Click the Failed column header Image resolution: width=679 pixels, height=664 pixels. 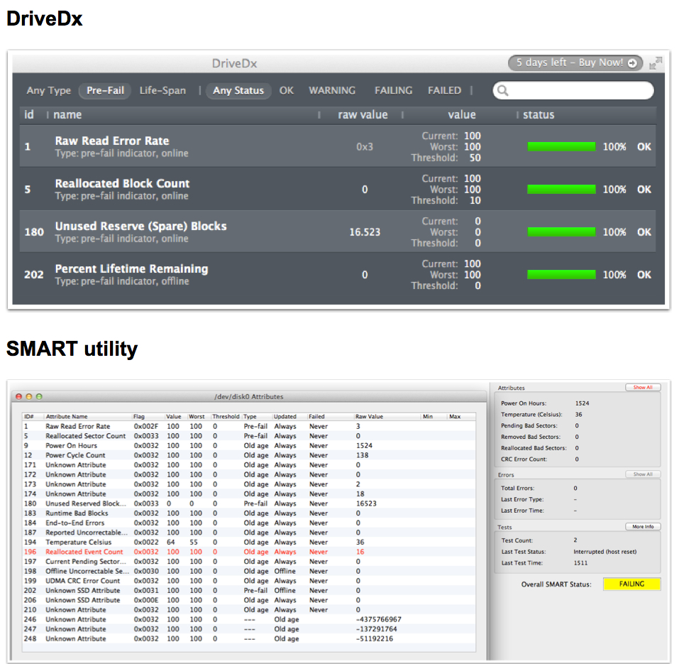pos(316,416)
